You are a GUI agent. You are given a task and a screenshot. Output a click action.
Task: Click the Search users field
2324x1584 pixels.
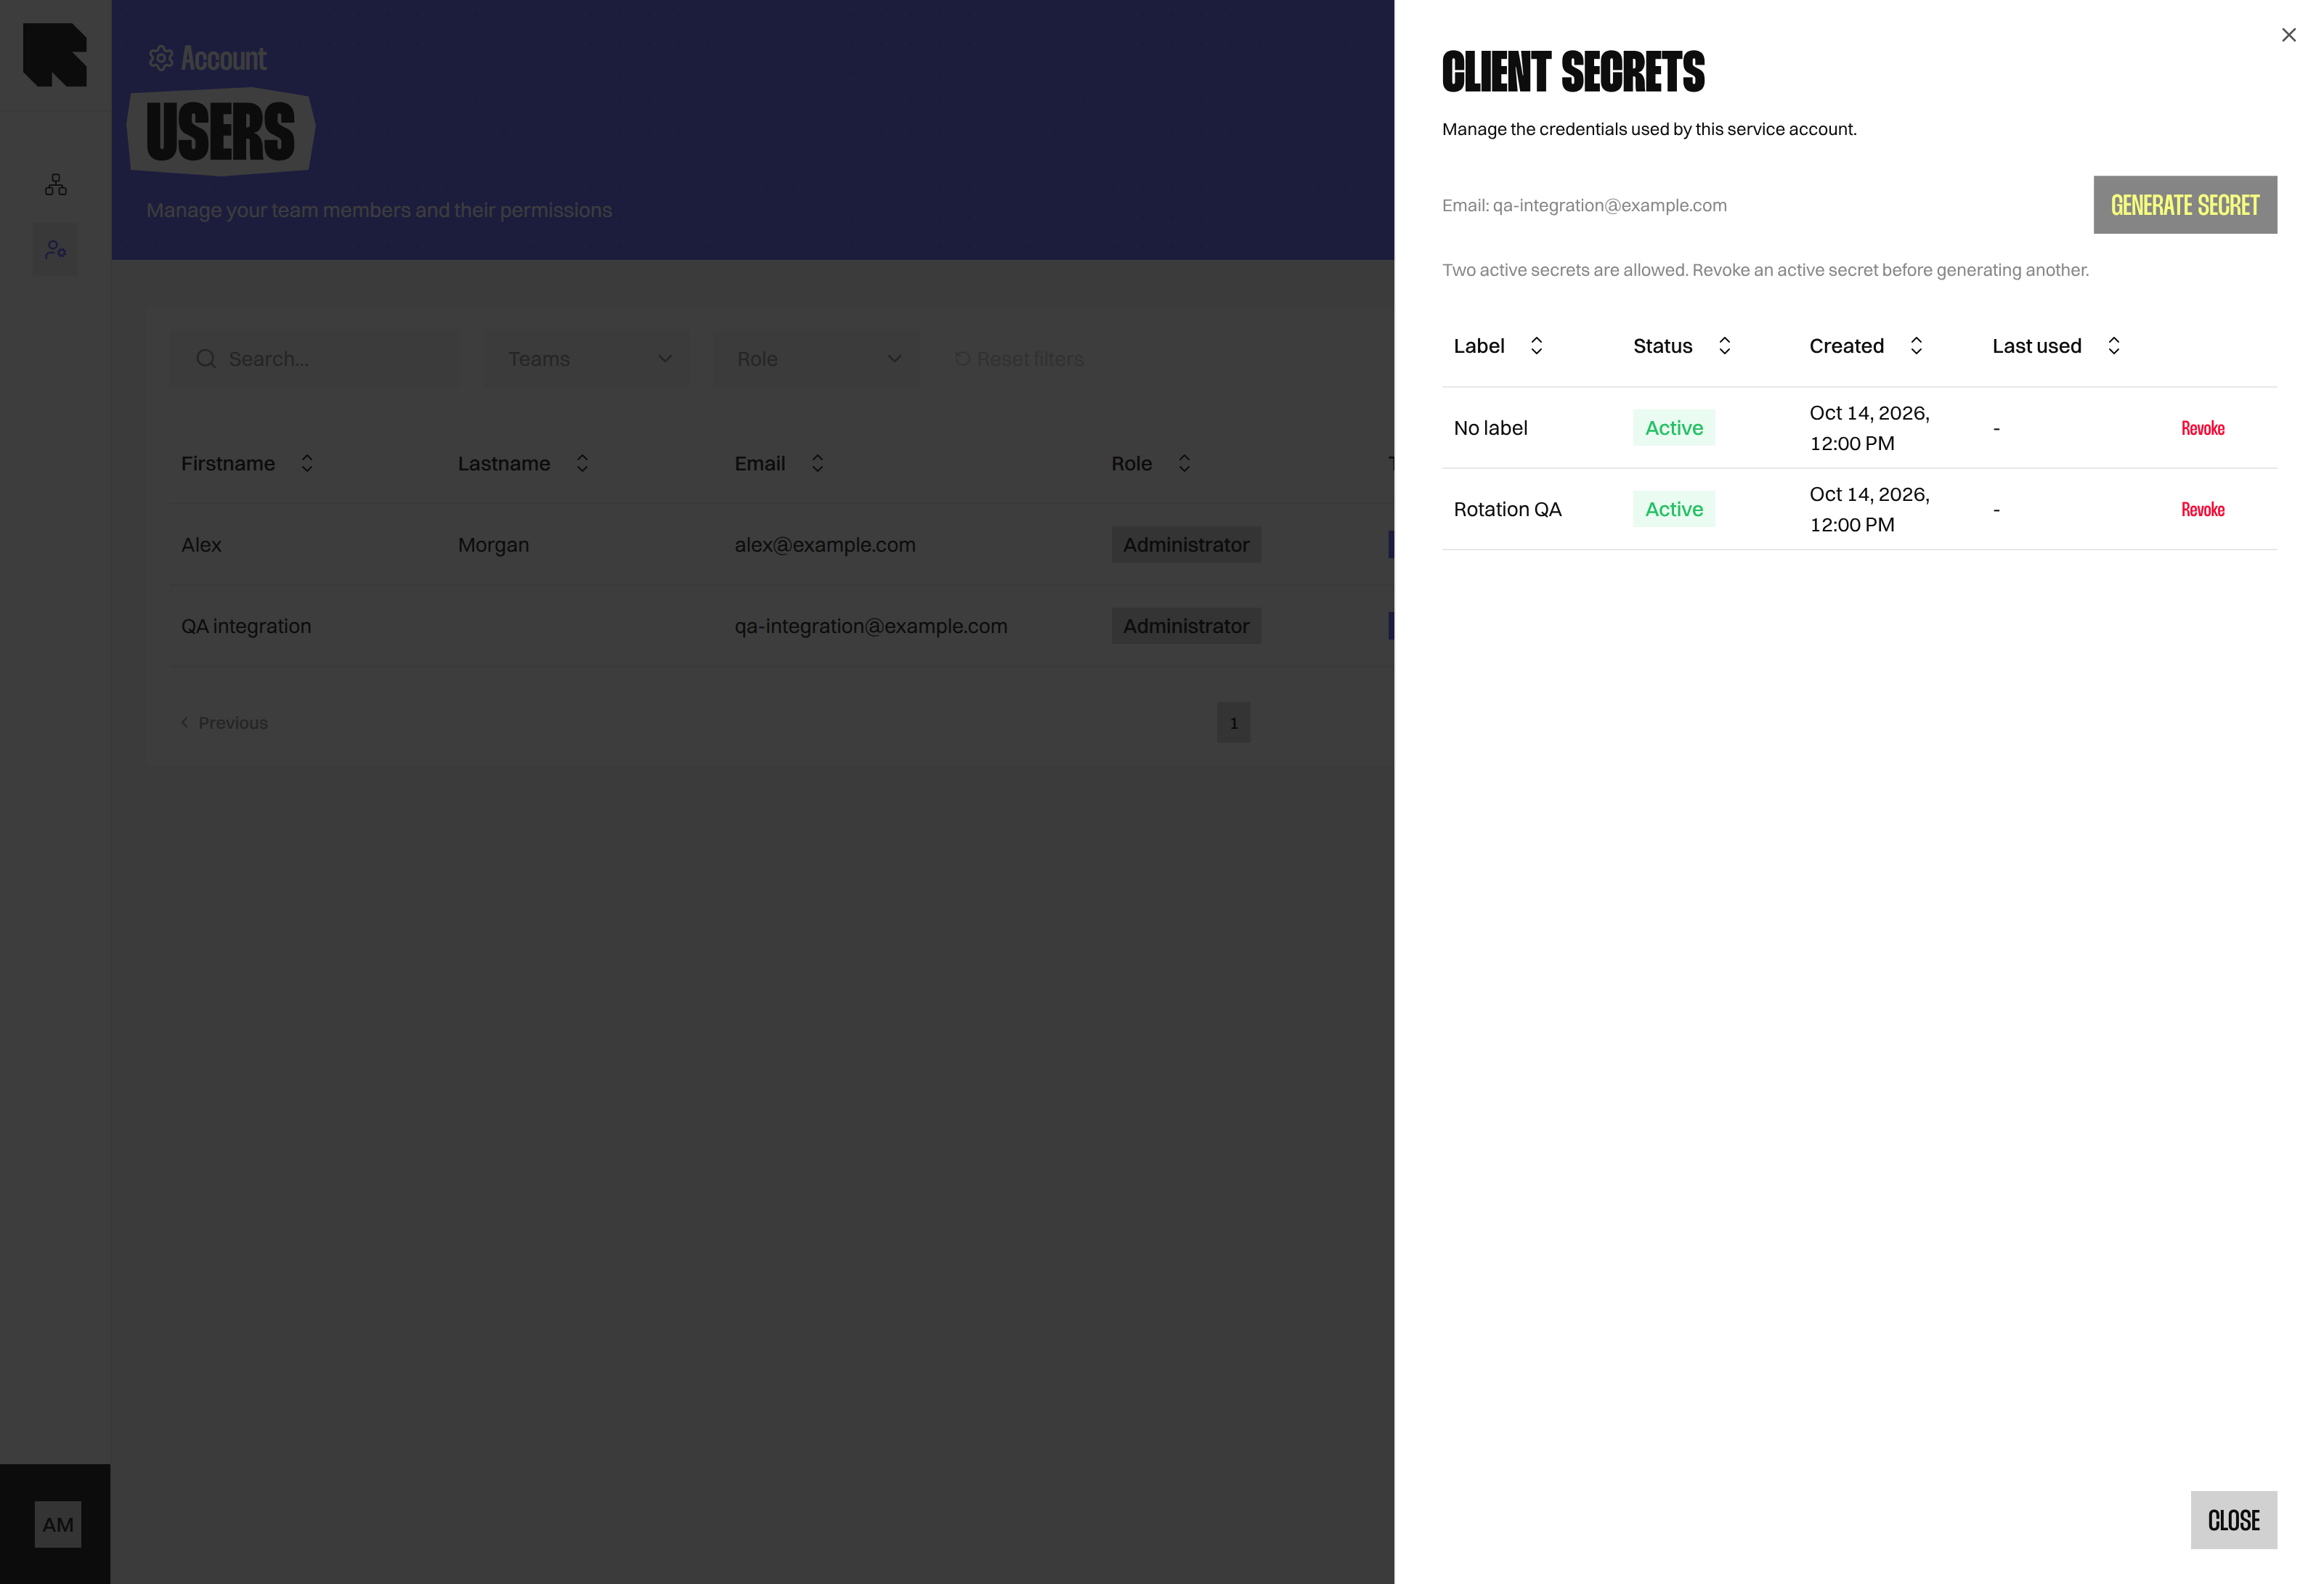click(x=314, y=359)
